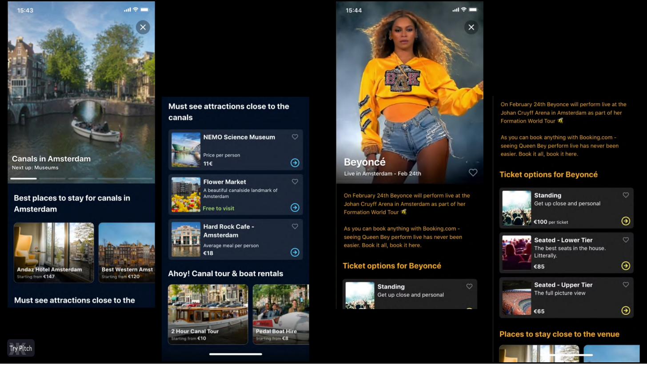The width and height of the screenshot is (647, 373).
Task: Click the Seated - Upper Tier thumbnail
Action: tap(517, 298)
